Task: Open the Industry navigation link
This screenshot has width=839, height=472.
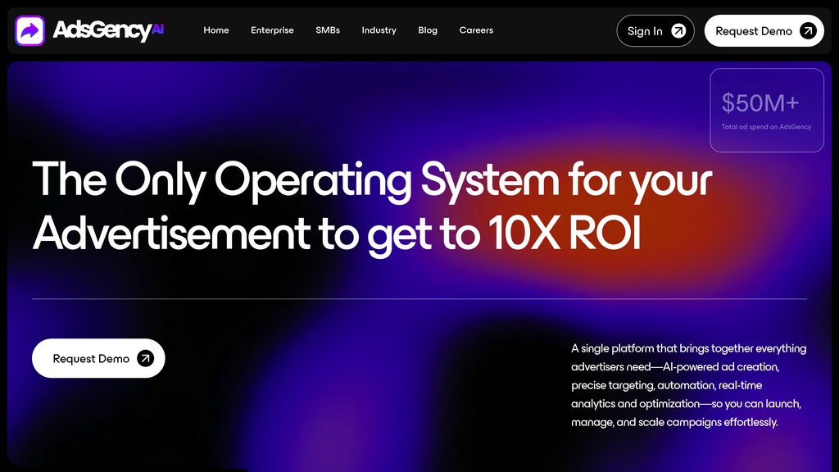Action: pyautogui.click(x=379, y=30)
